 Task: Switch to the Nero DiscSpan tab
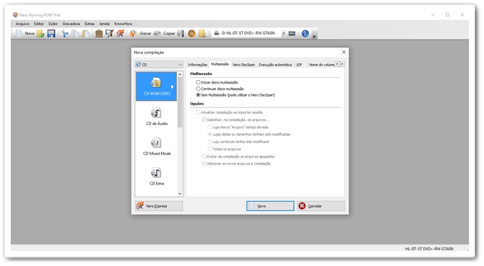coord(243,65)
